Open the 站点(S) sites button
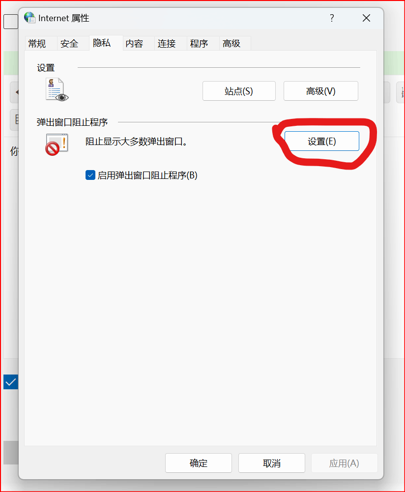Screen dimensions: 405x492 point(239,91)
